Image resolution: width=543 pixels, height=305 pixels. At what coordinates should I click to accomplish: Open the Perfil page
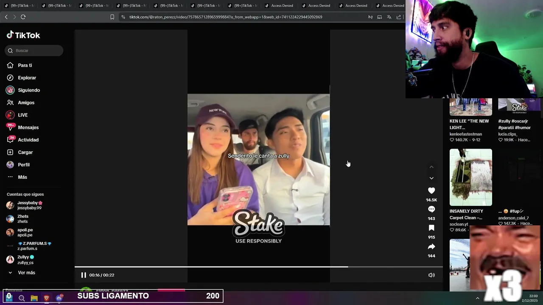pyautogui.click(x=24, y=165)
